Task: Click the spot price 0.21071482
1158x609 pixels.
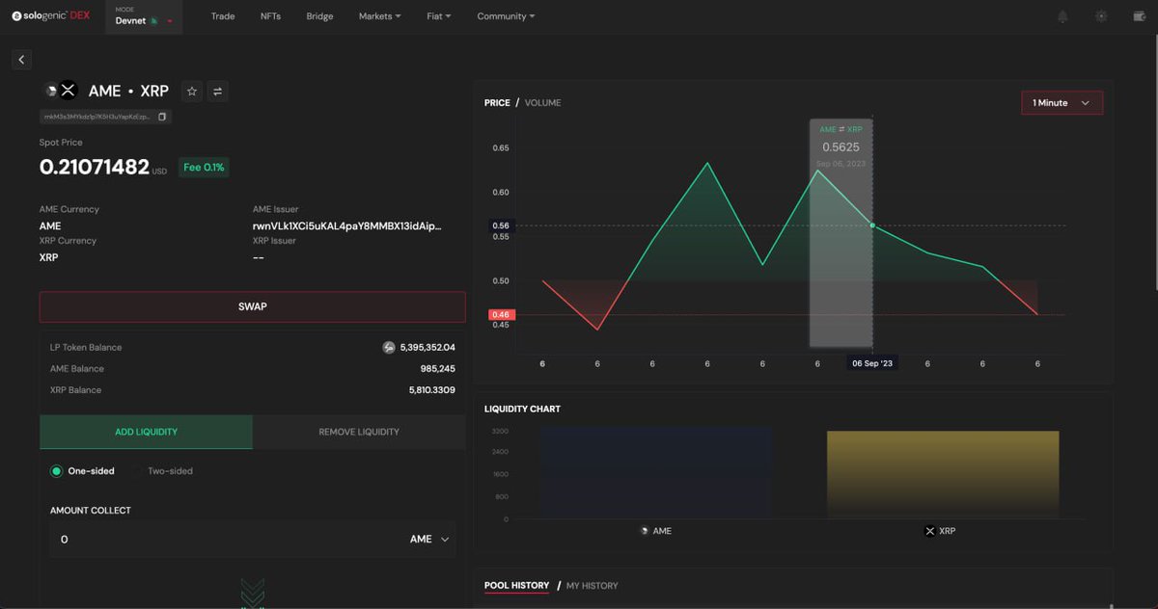Action: (x=95, y=167)
